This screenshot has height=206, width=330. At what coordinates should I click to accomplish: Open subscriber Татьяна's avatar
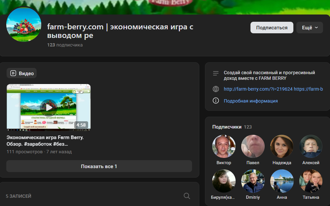[x=311, y=181]
